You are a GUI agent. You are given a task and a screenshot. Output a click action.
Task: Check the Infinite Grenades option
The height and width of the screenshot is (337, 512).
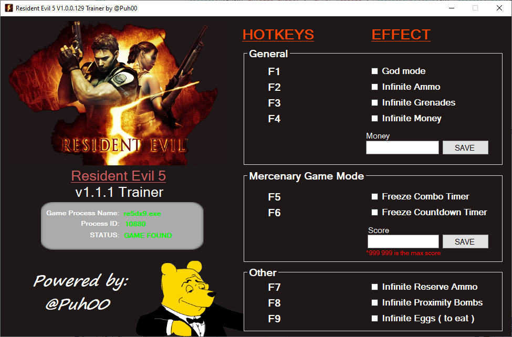point(375,103)
